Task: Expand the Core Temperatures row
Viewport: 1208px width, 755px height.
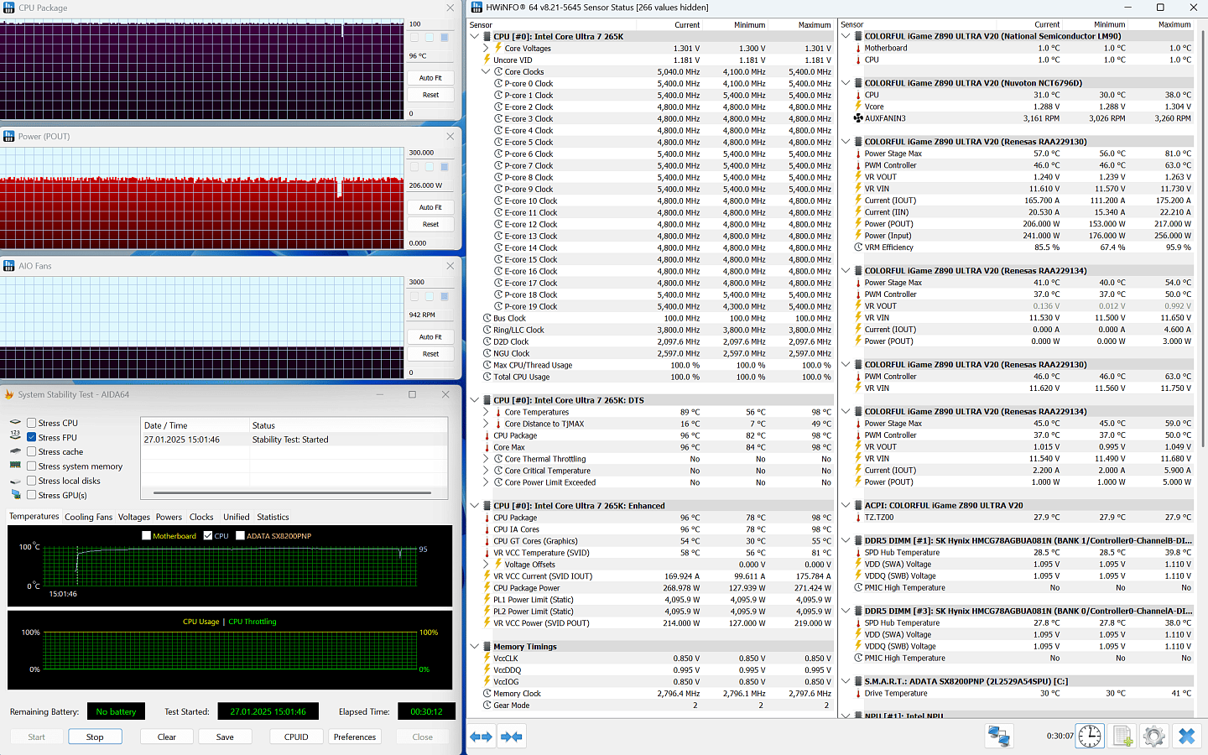Action: (x=486, y=412)
